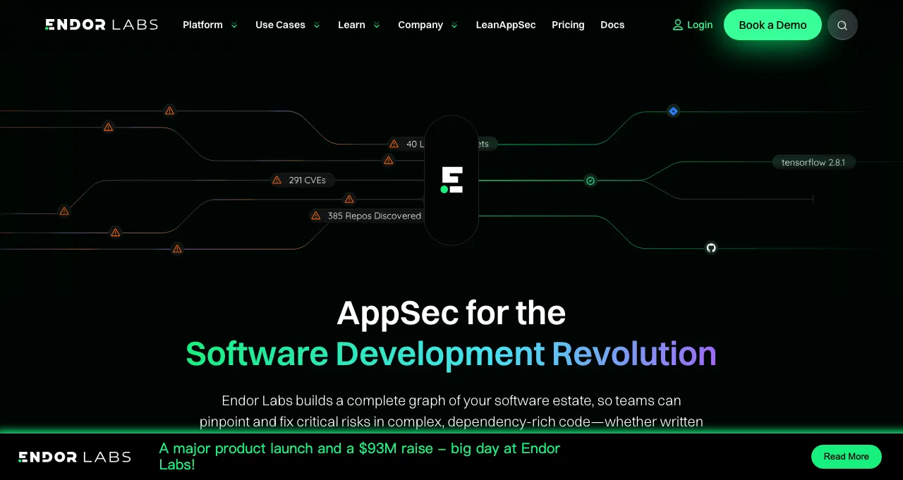Open the Learn menu
Image resolution: width=903 pixels, height=480 pixels.
(351, 25)
